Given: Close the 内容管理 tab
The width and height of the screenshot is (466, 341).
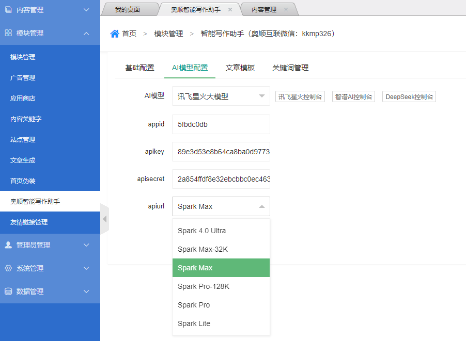Looking at the screenshot, I should click(x=286, y=10).
